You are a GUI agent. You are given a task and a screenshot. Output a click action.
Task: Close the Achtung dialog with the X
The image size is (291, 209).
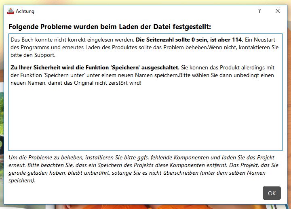277,11
